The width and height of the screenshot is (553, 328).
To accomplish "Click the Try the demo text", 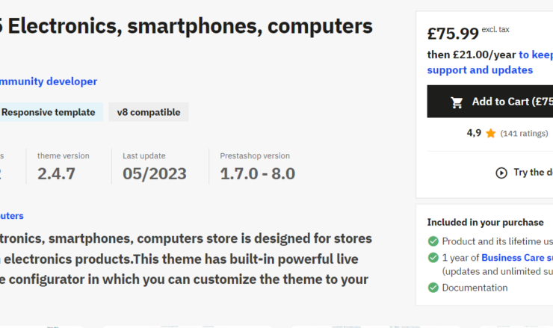I will click(x=533, y=173).
